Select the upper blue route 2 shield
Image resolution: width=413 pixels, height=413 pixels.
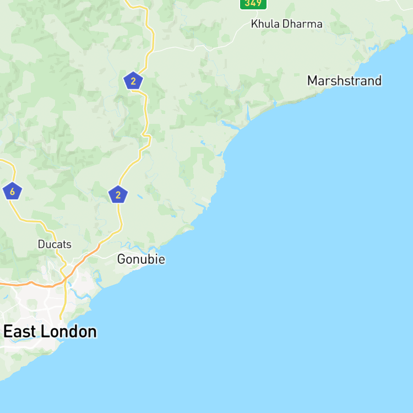point(133,80)
